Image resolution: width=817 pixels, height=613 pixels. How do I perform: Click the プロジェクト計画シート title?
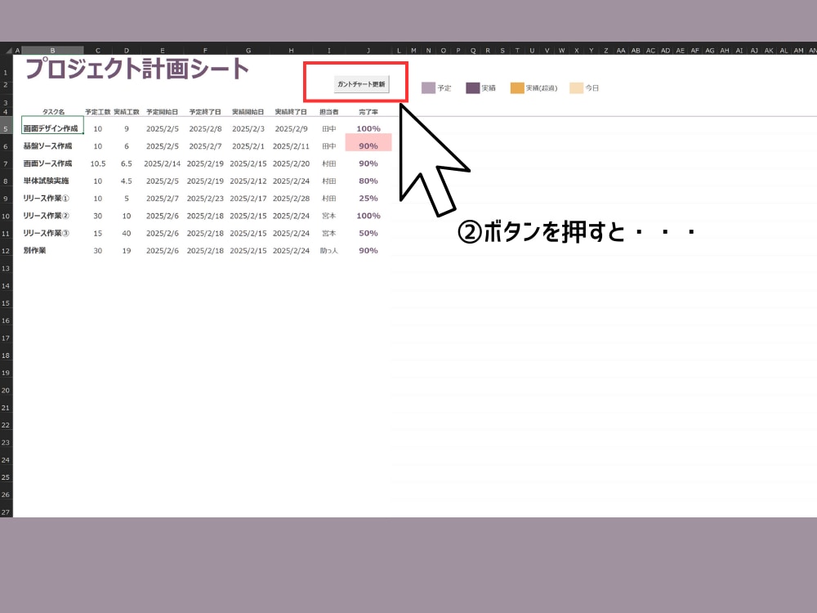click(x=137, y=69)
